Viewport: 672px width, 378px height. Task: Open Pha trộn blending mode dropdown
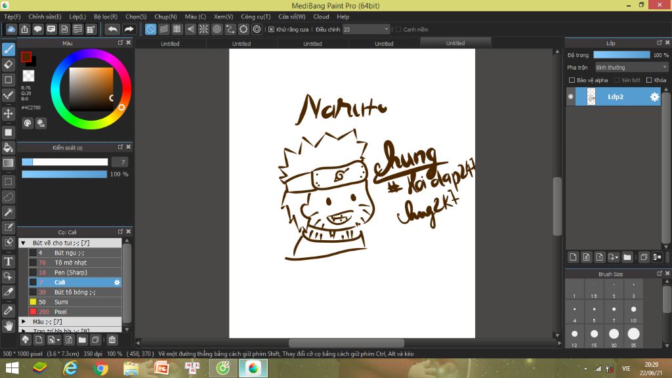point(632,68)
